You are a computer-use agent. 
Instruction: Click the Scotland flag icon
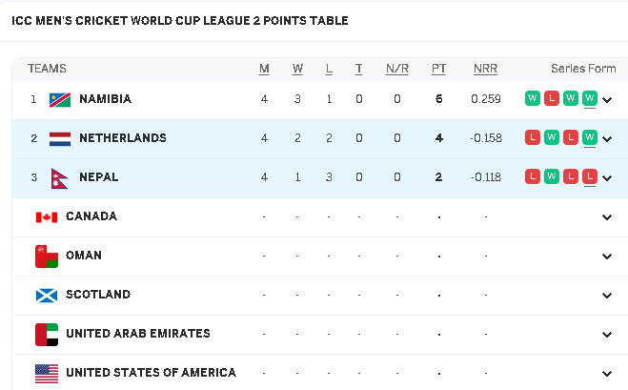[46, 295]
